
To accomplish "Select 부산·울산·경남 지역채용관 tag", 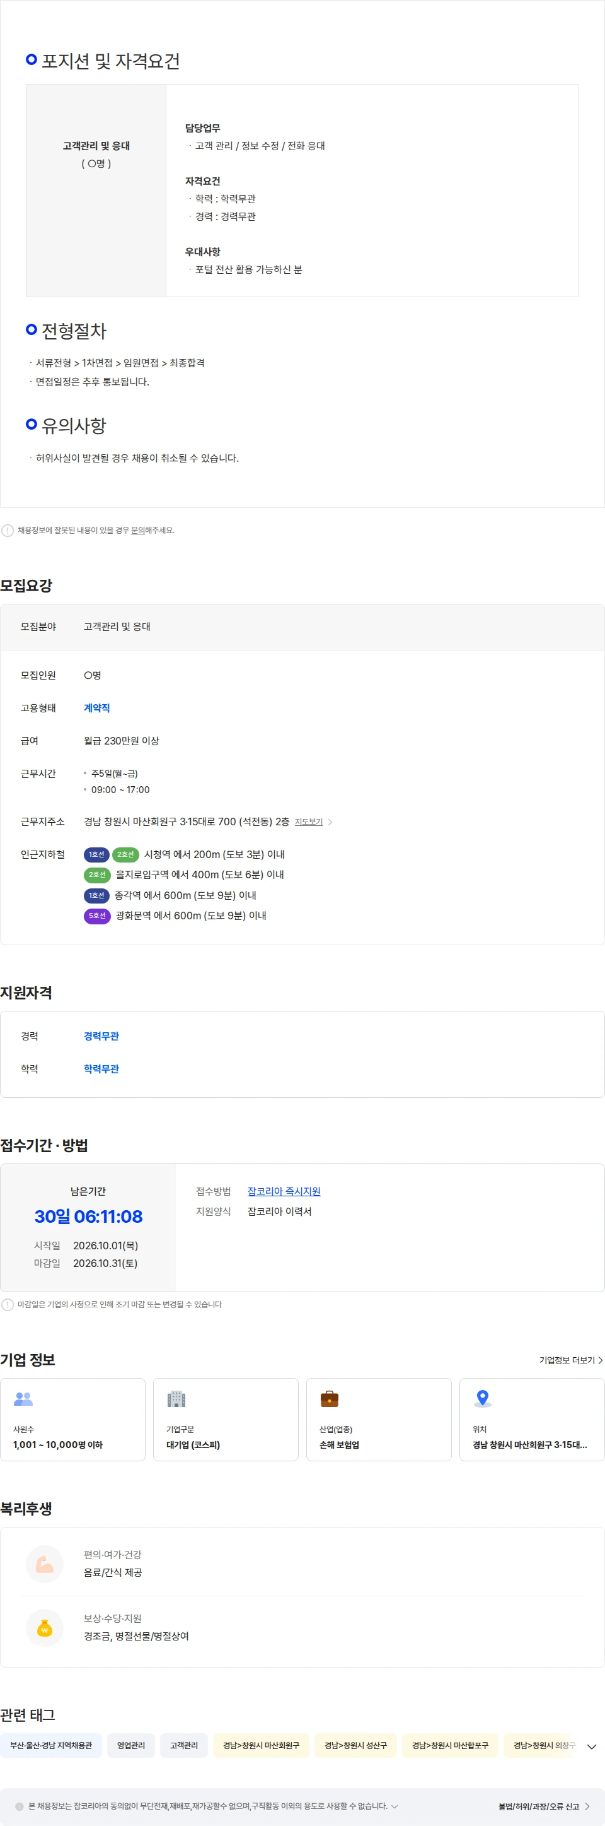I will pyautogui.click(x=51, y=1745).
